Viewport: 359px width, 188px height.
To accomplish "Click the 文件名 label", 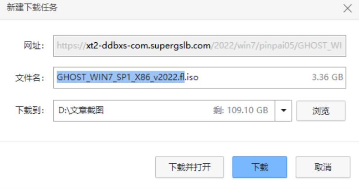I will (x=30, y=78).
